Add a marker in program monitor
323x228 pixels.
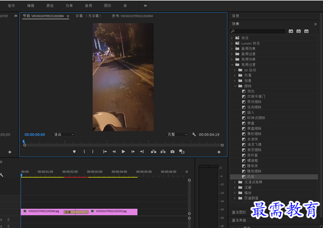pos(75,152)
